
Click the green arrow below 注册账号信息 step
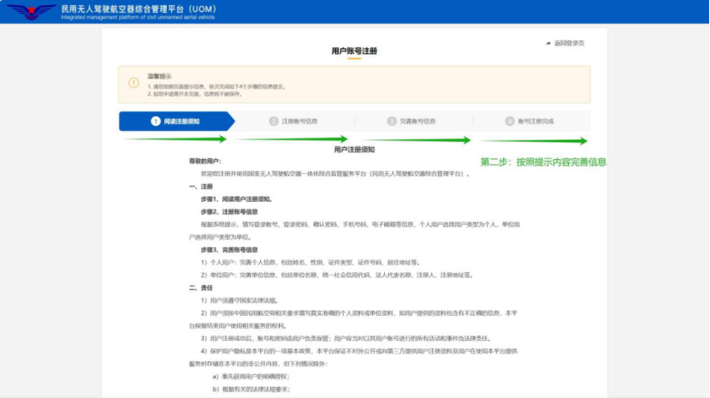point(291,139)
